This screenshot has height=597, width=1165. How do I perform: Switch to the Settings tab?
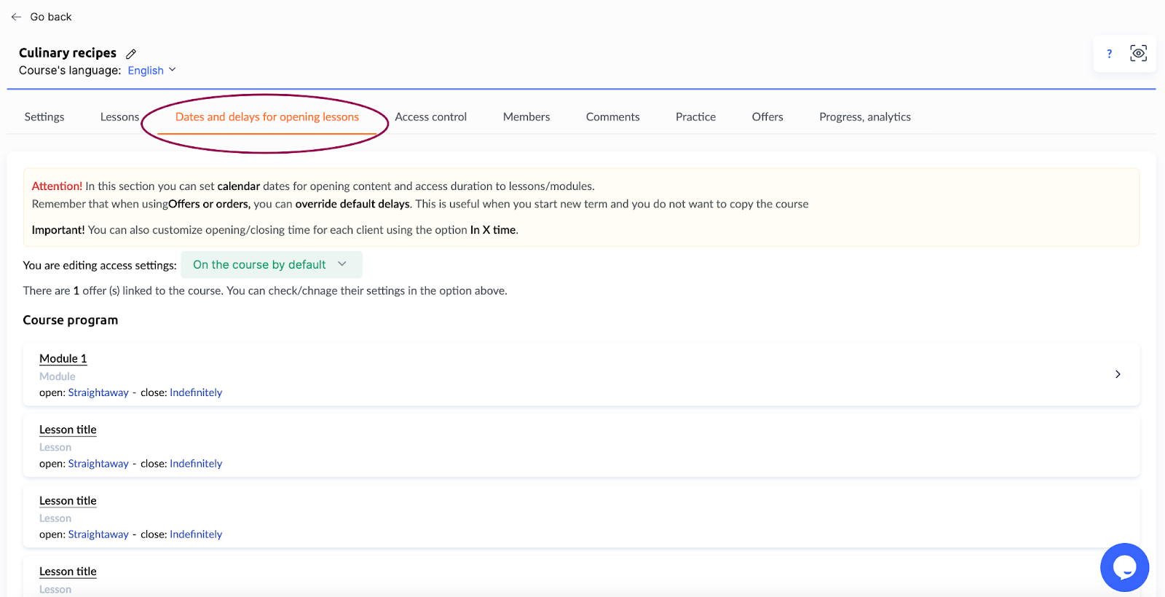(x=44, y=117)
